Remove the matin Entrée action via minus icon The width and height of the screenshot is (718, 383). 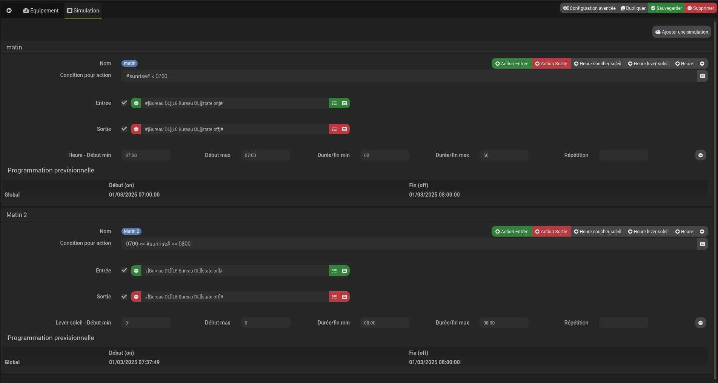[136, 103]
